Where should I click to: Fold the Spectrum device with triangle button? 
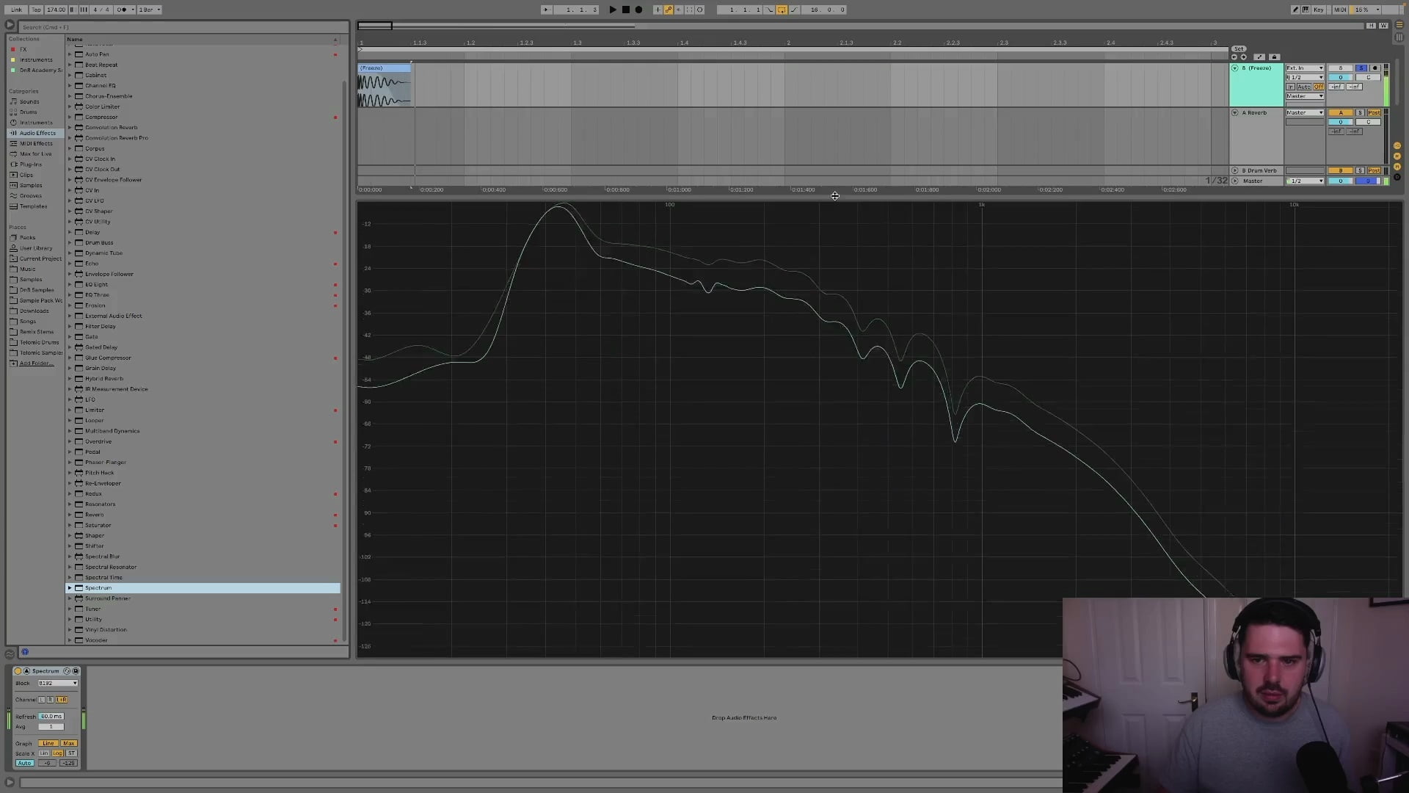[27, 671]
